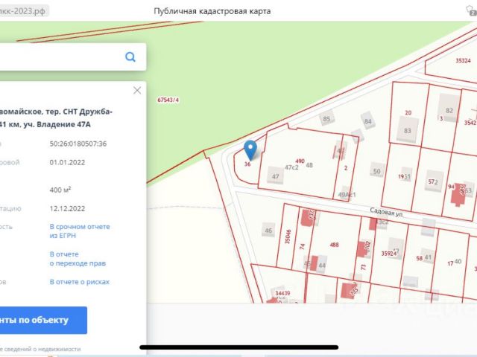Screen dimensions: 477x357
Task: Click building 84 on the map
Action: tap(367, 121)
